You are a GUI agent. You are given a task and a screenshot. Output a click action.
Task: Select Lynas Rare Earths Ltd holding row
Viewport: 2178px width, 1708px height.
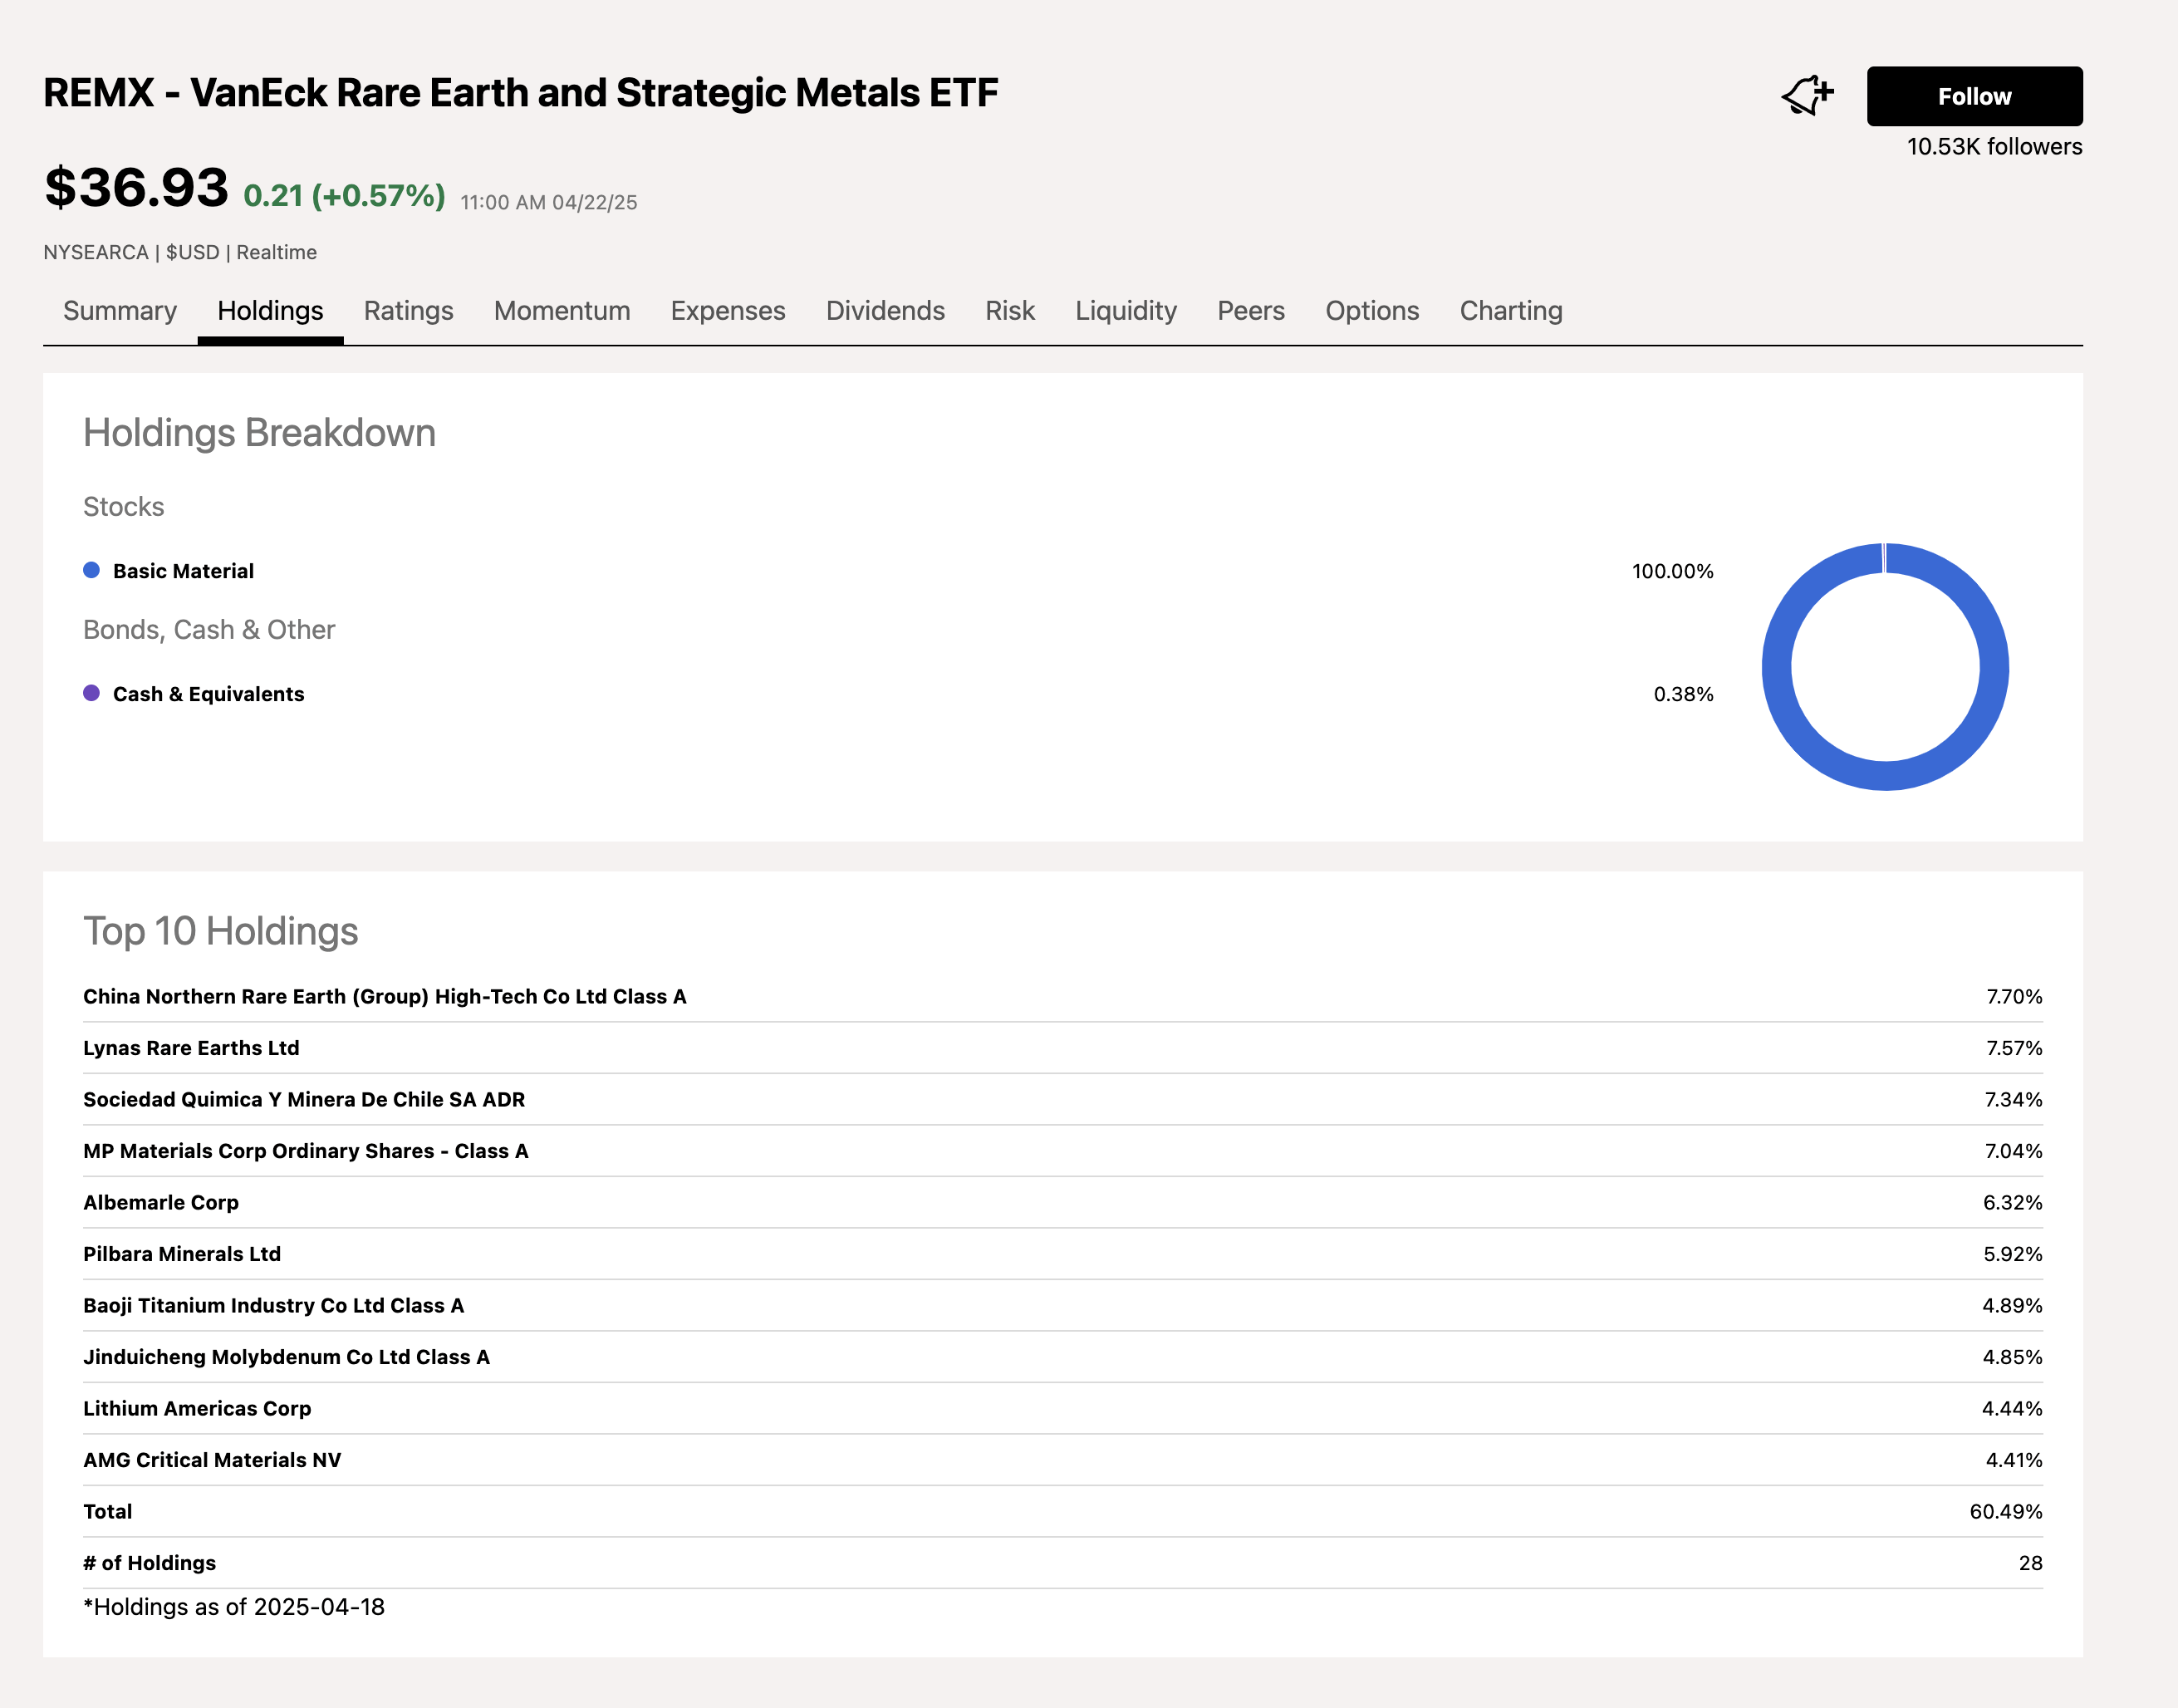[191, 1048]
